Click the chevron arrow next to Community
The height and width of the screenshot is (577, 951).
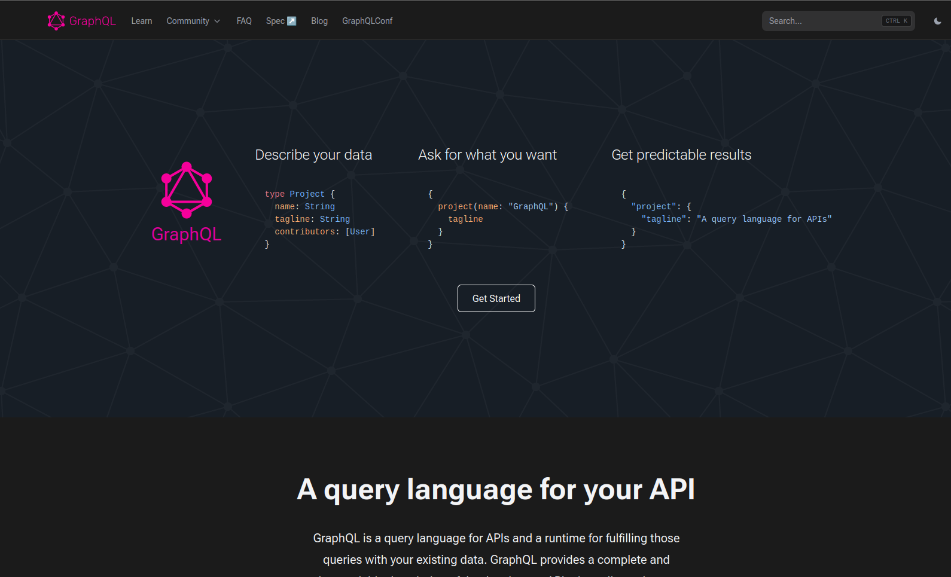[x=217, y=21]
